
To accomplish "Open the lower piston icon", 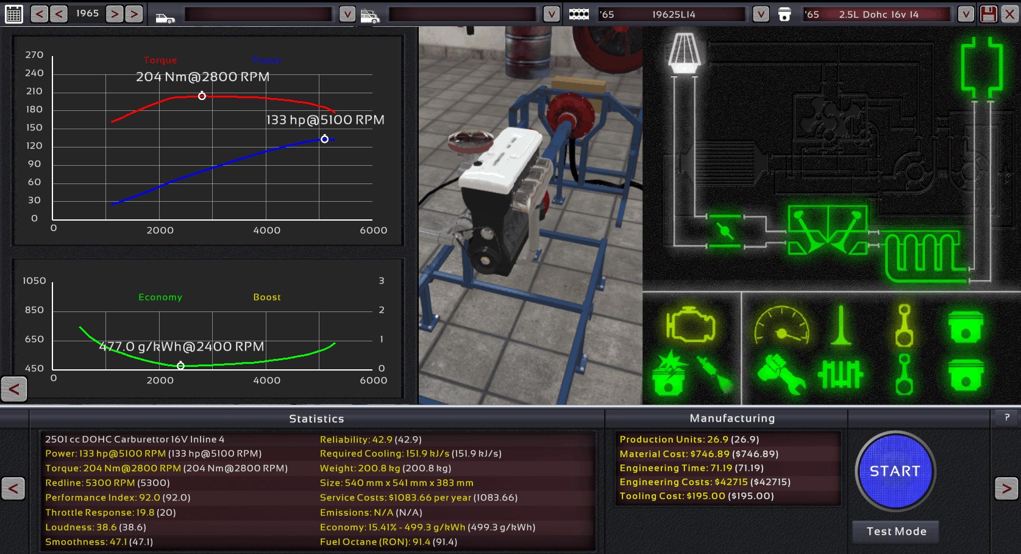I will click(966, 374).
